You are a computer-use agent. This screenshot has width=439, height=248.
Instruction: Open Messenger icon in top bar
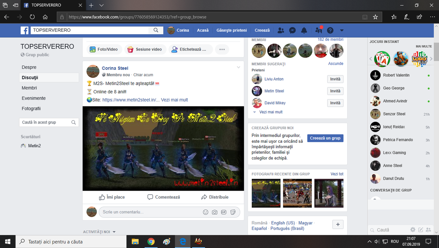[x=293, y=30]
